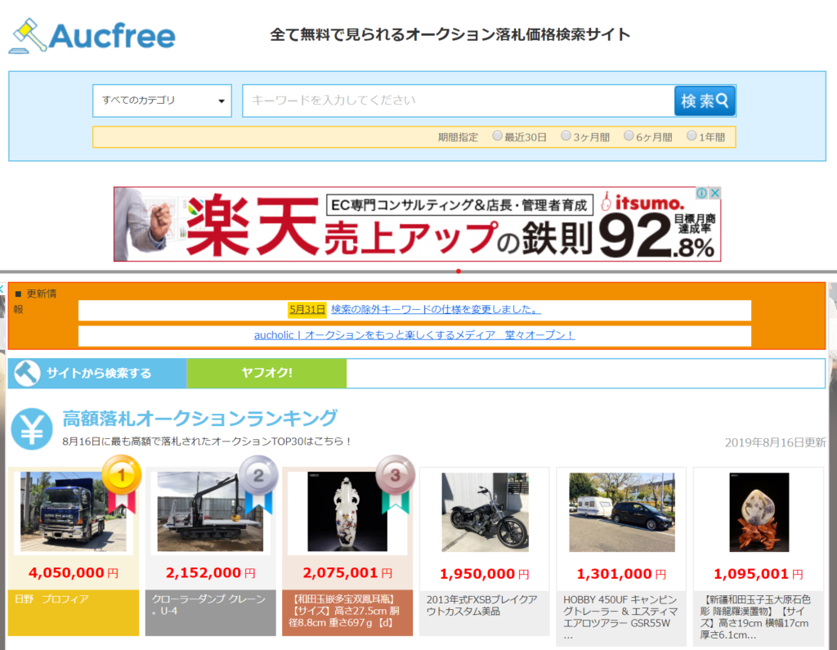Open the 2013年式FXSBブレイクアウト listing title
The image size is (837, 650).
pos(481,605)
